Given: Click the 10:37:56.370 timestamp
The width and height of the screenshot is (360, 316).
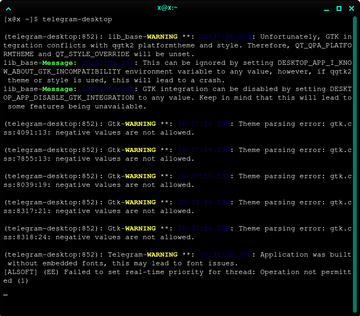Looking at the screenshot, I should point(225,254).
